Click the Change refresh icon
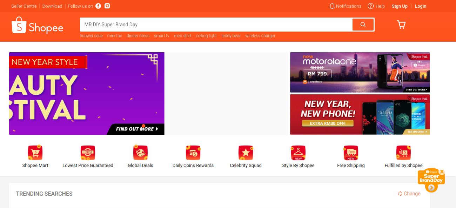This screenshot has height=208, width=456. click(400, 194)
